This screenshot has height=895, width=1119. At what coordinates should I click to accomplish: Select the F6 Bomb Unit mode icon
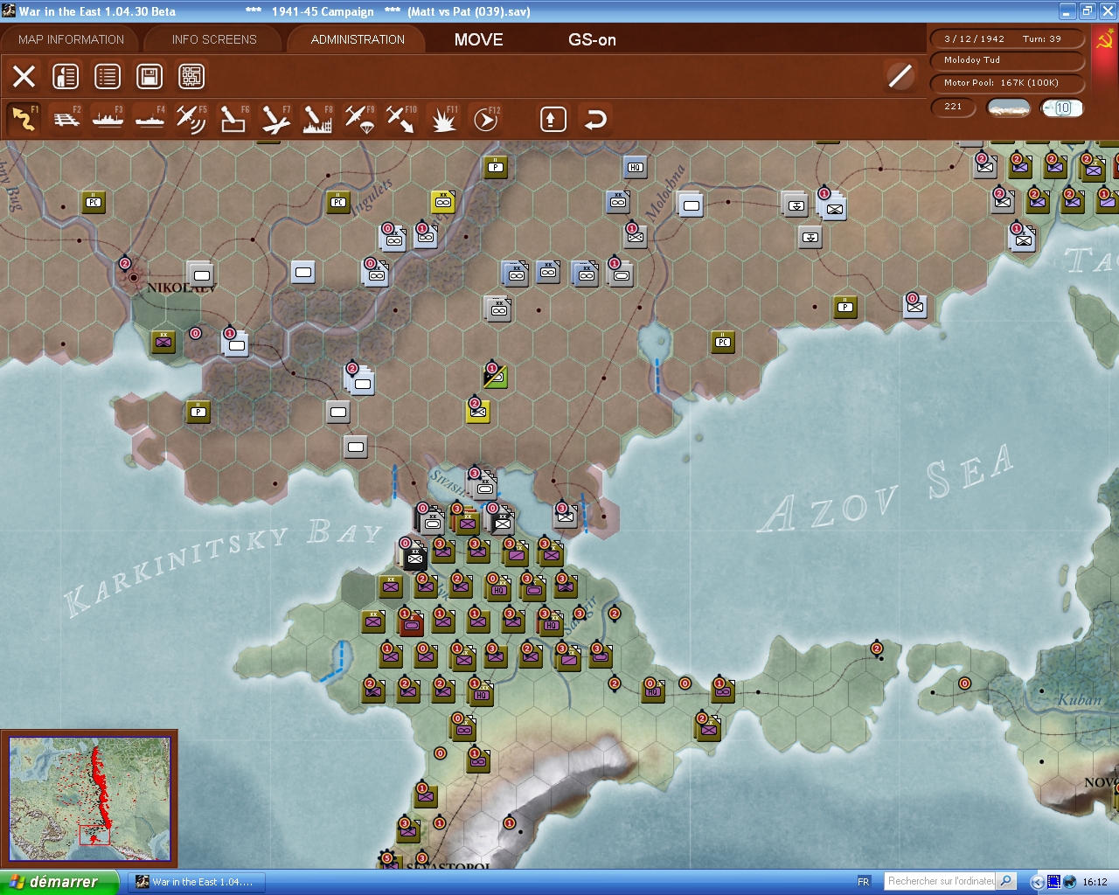click(233, 119)
